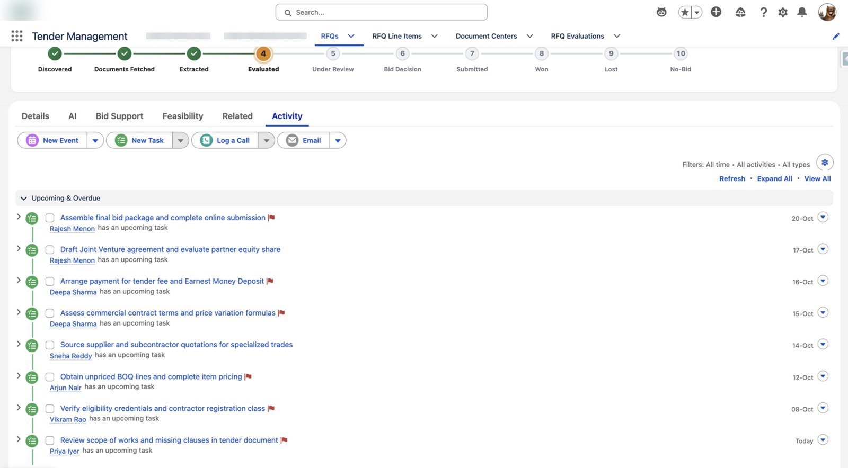This screenshot has height=468, width=848.
Task: Click the New Task list icon
Action: tap(121, 140)
